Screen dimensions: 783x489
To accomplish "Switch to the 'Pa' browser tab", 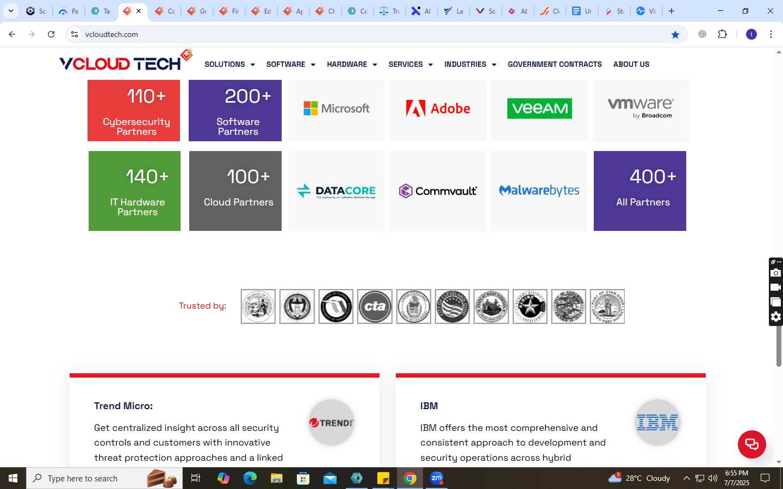I will tap(69, 11).
